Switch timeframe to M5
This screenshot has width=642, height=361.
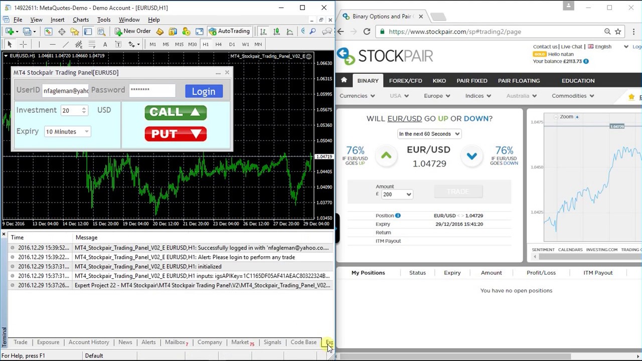pos(166,44)
